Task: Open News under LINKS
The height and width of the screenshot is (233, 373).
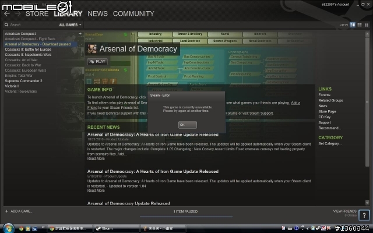Action: [322, 106]
